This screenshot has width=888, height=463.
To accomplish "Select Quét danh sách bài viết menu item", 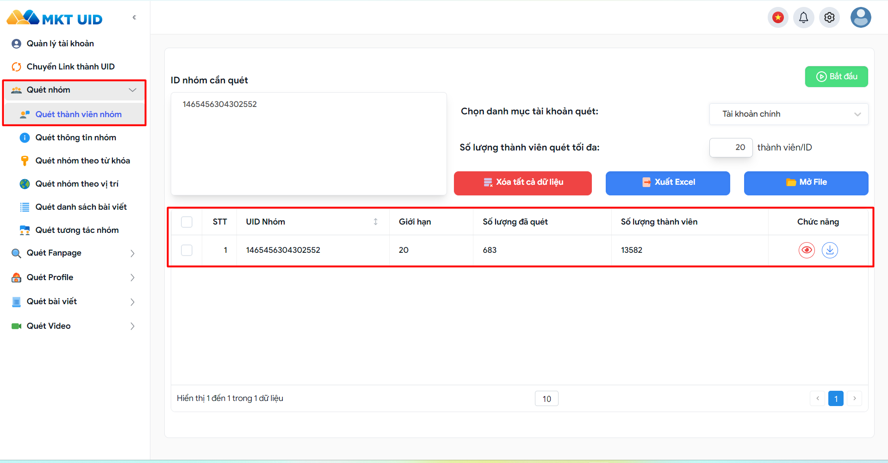I will [x=81, y=207].
